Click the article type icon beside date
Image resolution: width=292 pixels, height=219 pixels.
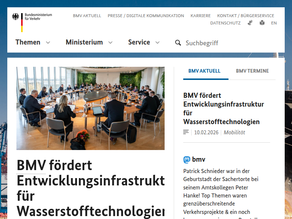[186, 132]
